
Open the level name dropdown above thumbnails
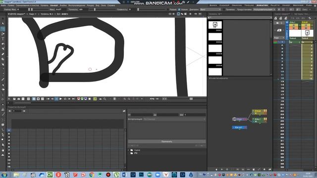pos(240,18)
